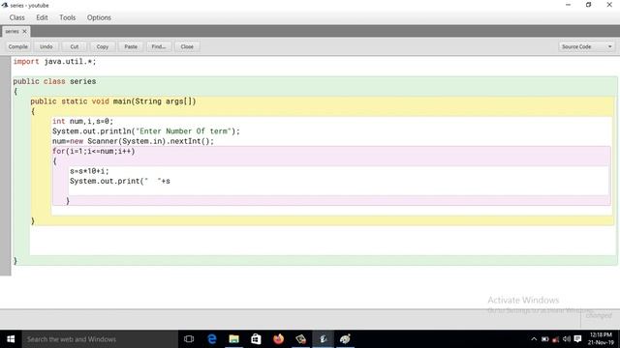The image size is (620, 348).
Task: Open the Tools menu
Action: (67, 17)
